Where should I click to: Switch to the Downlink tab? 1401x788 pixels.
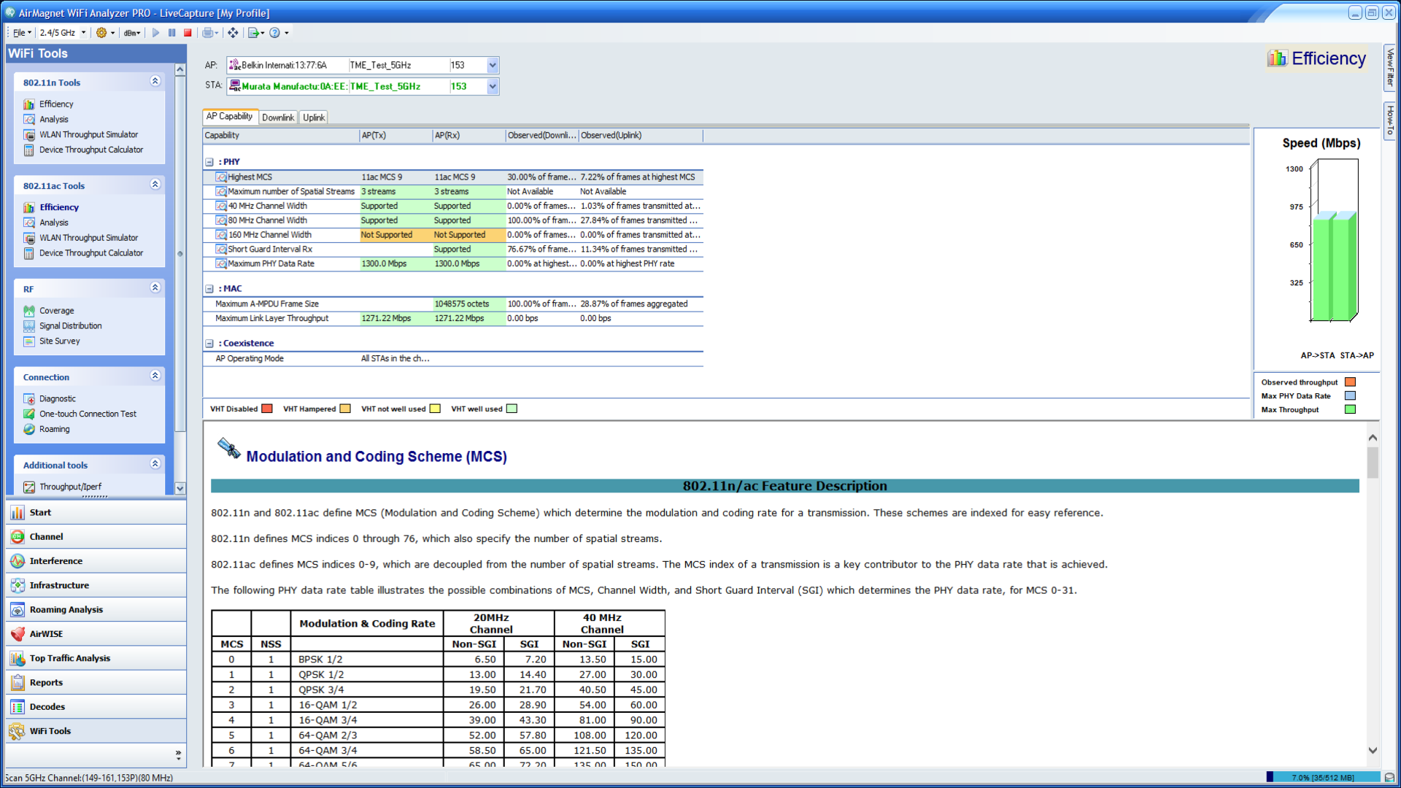click(278, 117)
